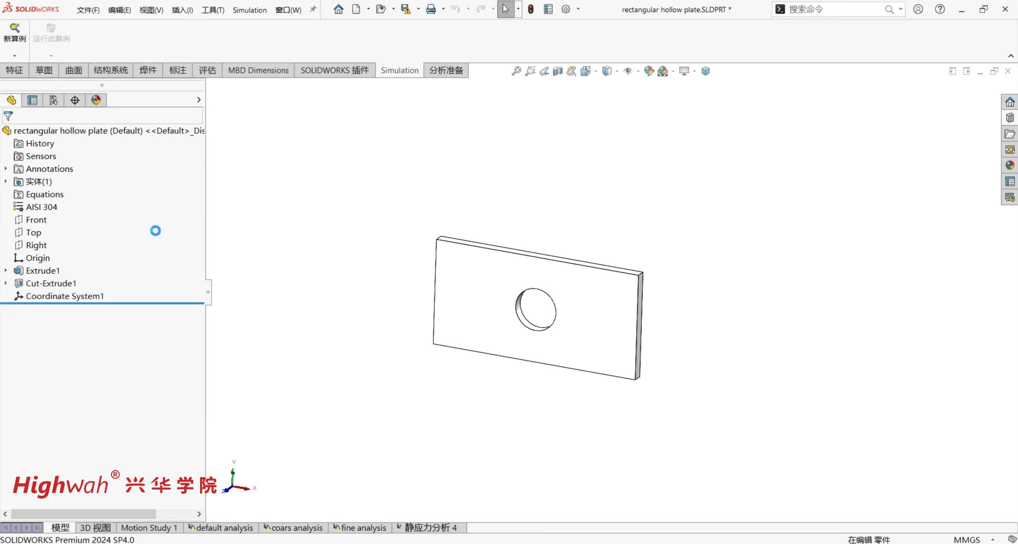Toggle the Hide/Show Items eye icon

tap(628, 71)
